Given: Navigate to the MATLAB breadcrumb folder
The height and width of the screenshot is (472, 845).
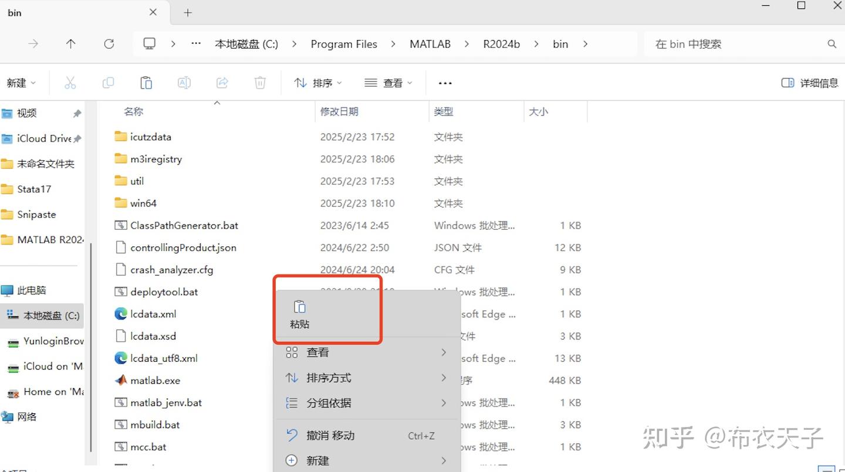Looking at the screenshot, I should point(430,43).
